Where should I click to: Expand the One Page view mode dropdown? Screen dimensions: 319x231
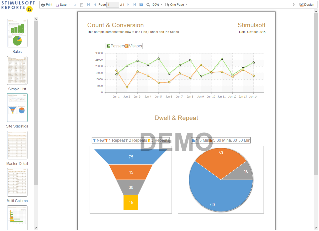pos(186,4)
